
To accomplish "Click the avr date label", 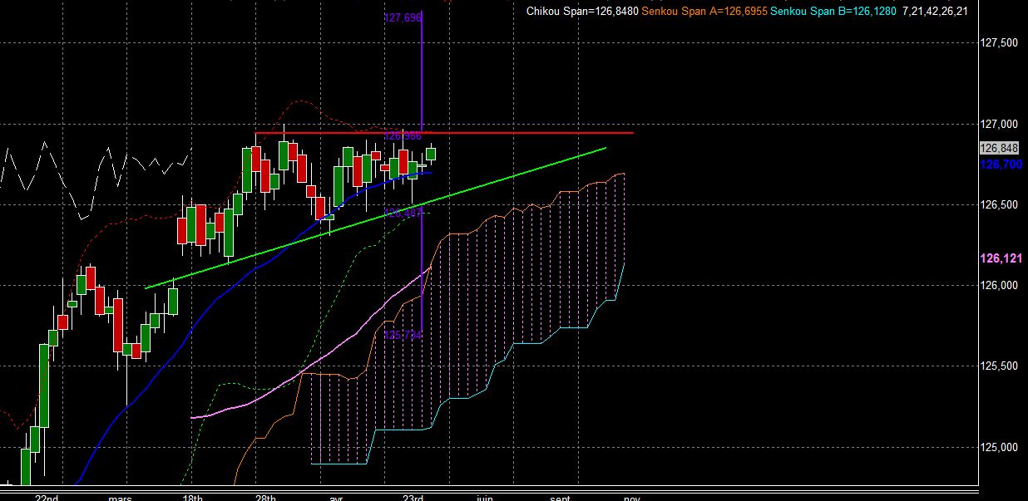I will coord(337,497).
